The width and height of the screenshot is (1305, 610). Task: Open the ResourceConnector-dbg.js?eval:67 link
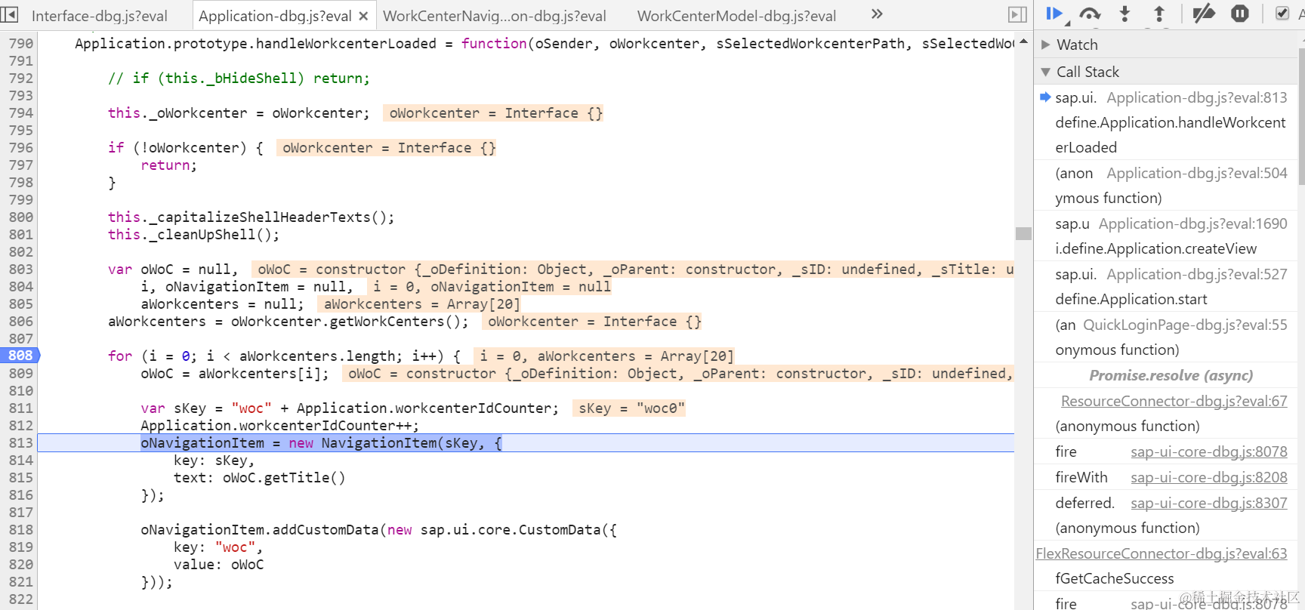tap(1174, 401)
